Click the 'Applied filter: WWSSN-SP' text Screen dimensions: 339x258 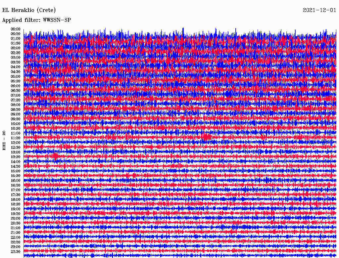36,20
